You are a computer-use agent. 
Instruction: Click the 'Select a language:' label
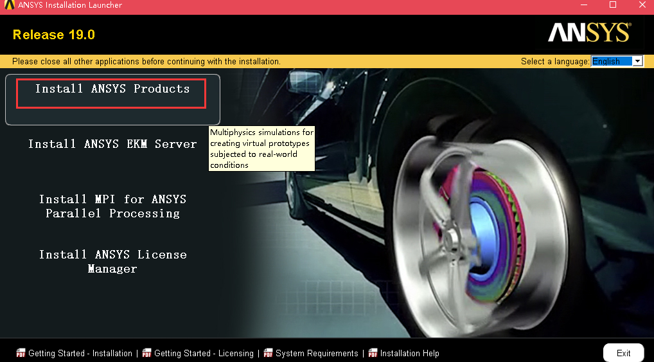pyautogui.click(x=555, y=61)
